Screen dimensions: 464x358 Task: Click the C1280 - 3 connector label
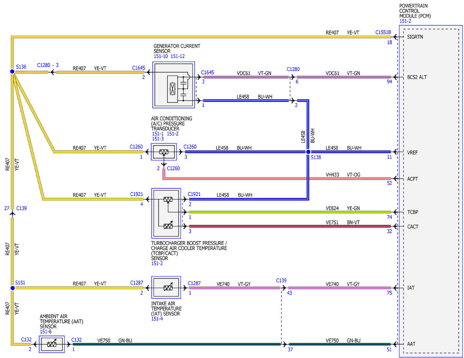point(48,65)
